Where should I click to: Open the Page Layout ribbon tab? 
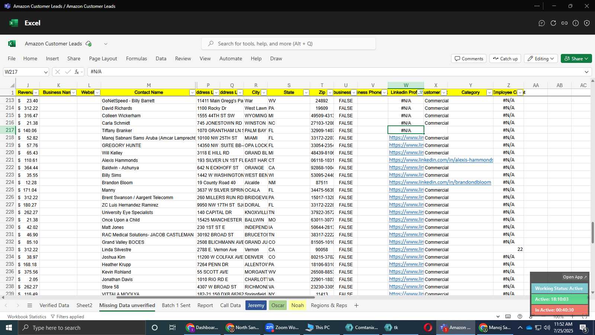pos(103,59)
